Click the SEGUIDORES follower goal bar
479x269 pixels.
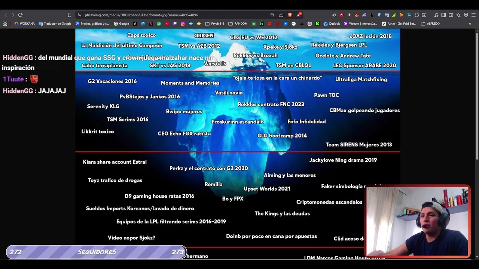96,252
